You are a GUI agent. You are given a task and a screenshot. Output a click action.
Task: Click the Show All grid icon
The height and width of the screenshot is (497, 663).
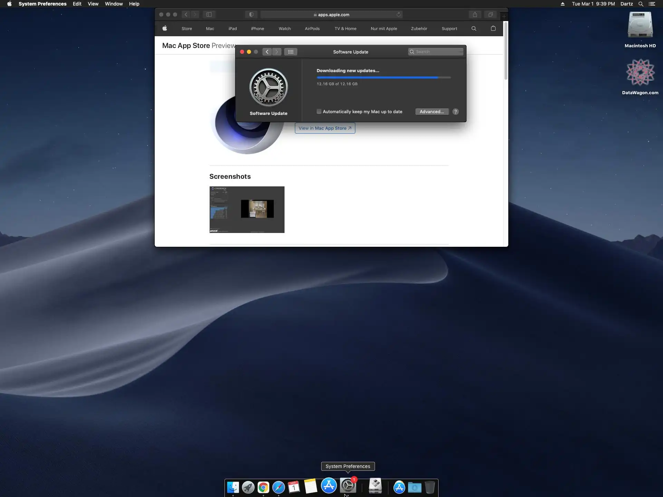click(x=290, y=52)
